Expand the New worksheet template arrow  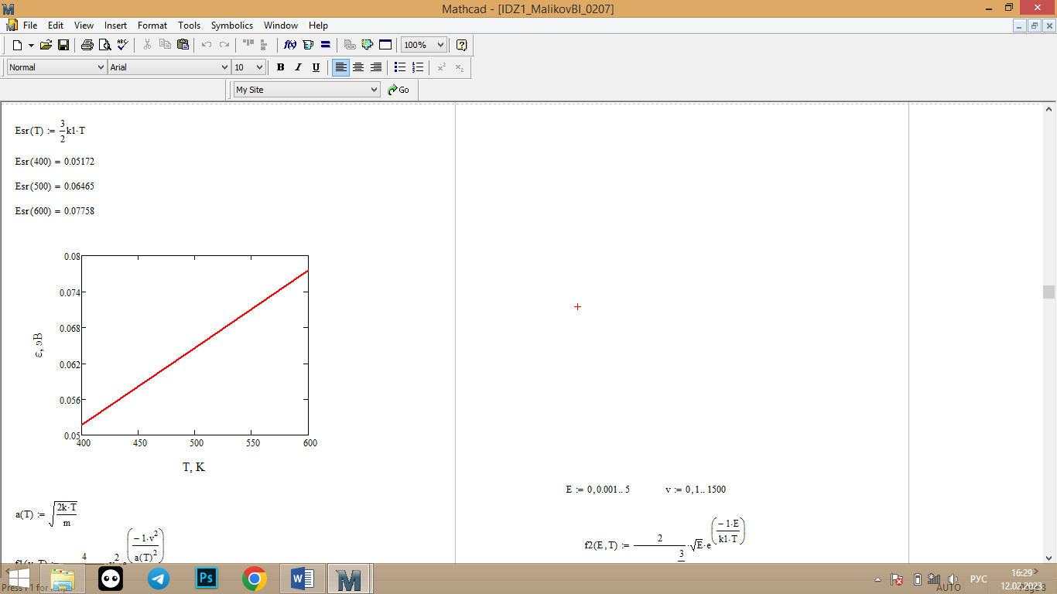click(x=31, y=45)
